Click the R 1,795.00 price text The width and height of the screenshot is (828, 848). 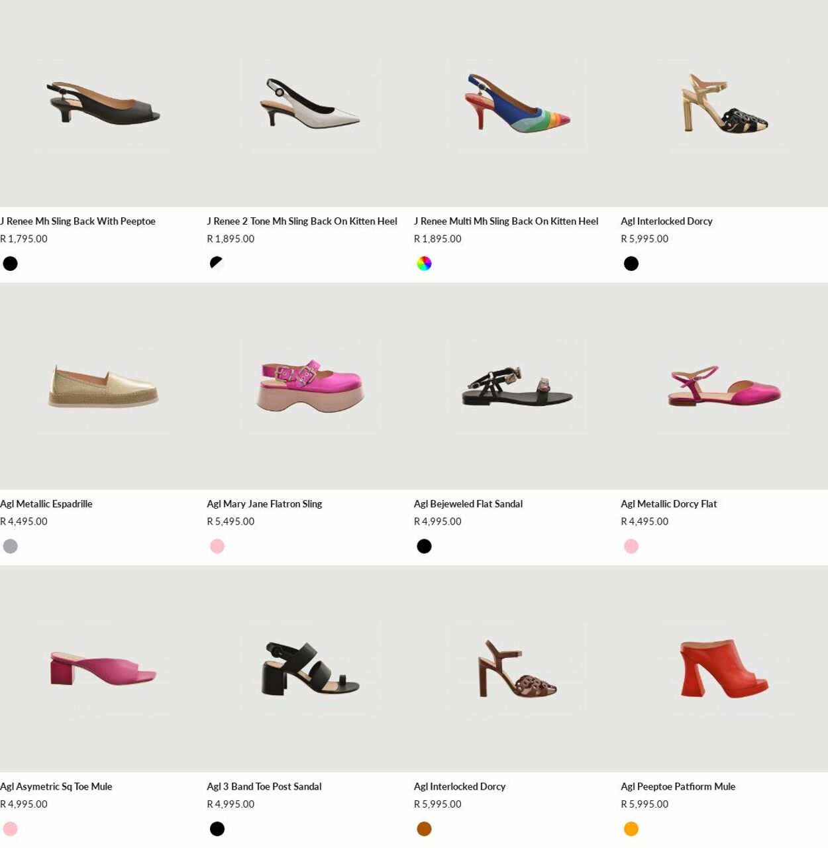click(x=24, y=239)
